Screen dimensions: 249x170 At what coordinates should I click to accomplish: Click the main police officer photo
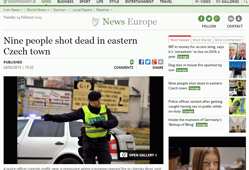84,120
